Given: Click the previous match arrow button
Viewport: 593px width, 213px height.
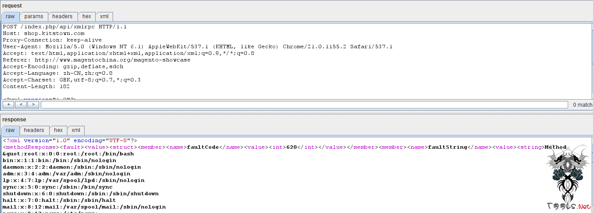Looking at the screenshot, I should click(20, 105).
